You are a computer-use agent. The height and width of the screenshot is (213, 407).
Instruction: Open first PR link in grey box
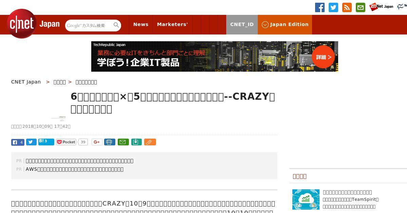pos(80,161)
